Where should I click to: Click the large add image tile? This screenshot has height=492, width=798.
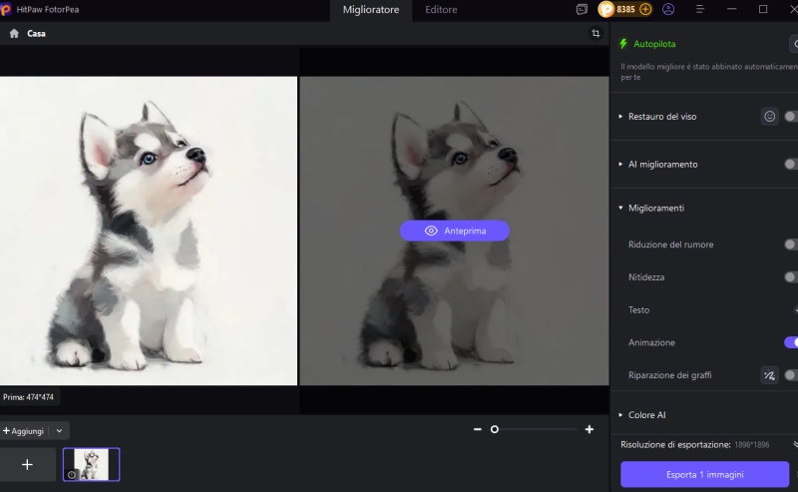[x=28, y=464]
